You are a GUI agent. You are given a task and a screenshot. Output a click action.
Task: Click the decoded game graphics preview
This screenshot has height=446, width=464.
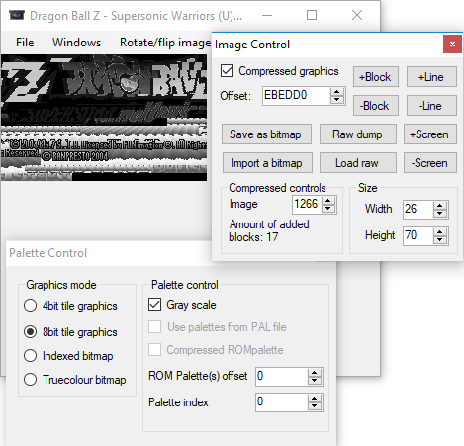coord(104,118)
